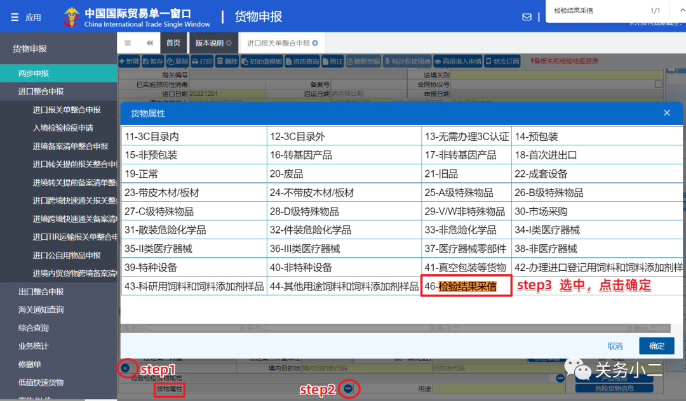Click 取消 in the 货物属性 dialog
The image size is (686, 401).
[x=615, y=346]
